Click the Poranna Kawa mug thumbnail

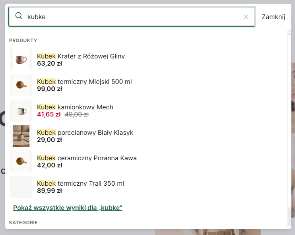[x=21, y=161]
